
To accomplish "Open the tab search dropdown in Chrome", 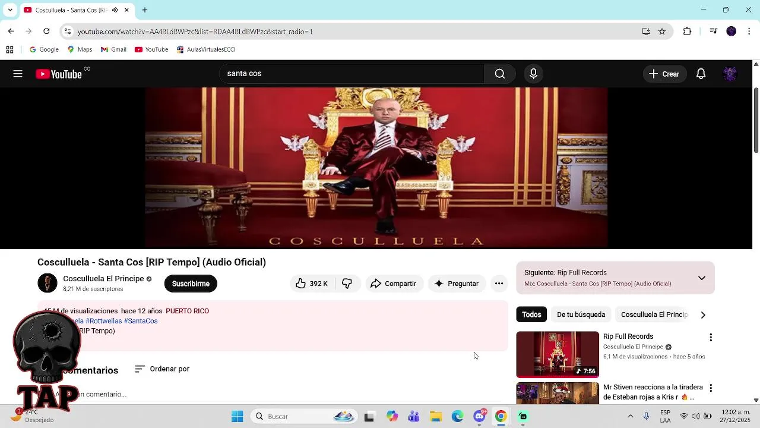I will tap(9, 10).
